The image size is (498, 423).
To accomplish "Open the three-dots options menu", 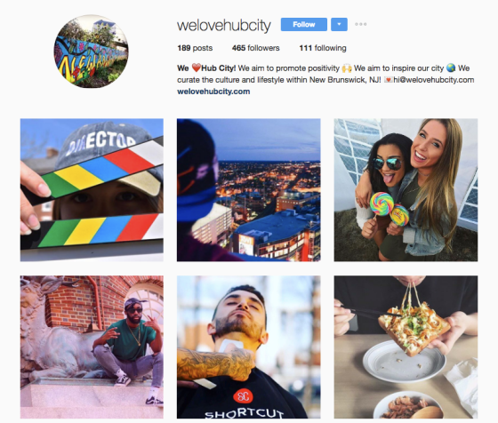I will 361,24.
